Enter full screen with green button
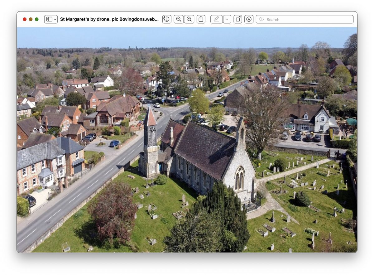This screenshot has height=275, width=374. 37,19
